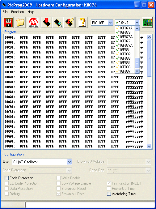Launch the MPASM assembler icon
This screenshot has height=209, width=156.
click(34, 23)
